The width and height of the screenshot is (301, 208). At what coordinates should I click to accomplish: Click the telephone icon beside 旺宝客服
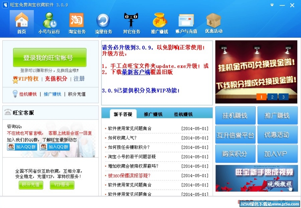(8, 112)
